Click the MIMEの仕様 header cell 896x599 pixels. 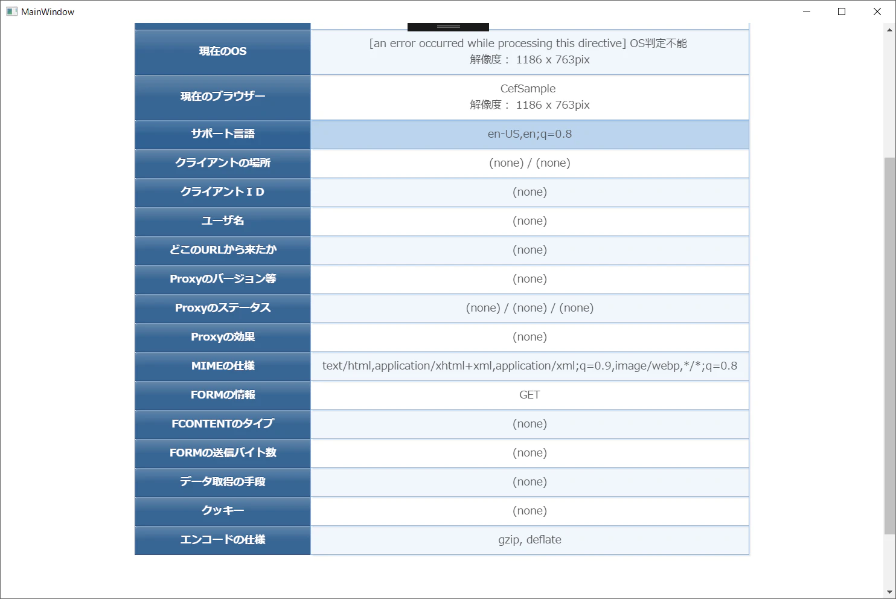pyautogui.click(x=223, y=367)
